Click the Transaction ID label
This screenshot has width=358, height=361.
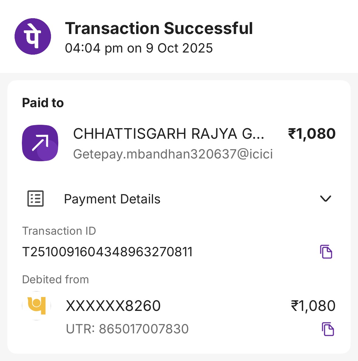pos(59,231)
